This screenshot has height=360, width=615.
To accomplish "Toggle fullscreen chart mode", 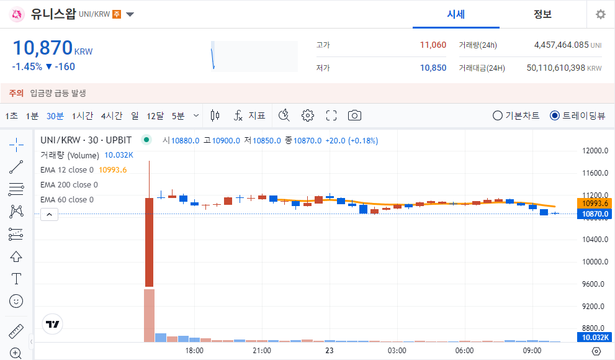I will point(331,115).
